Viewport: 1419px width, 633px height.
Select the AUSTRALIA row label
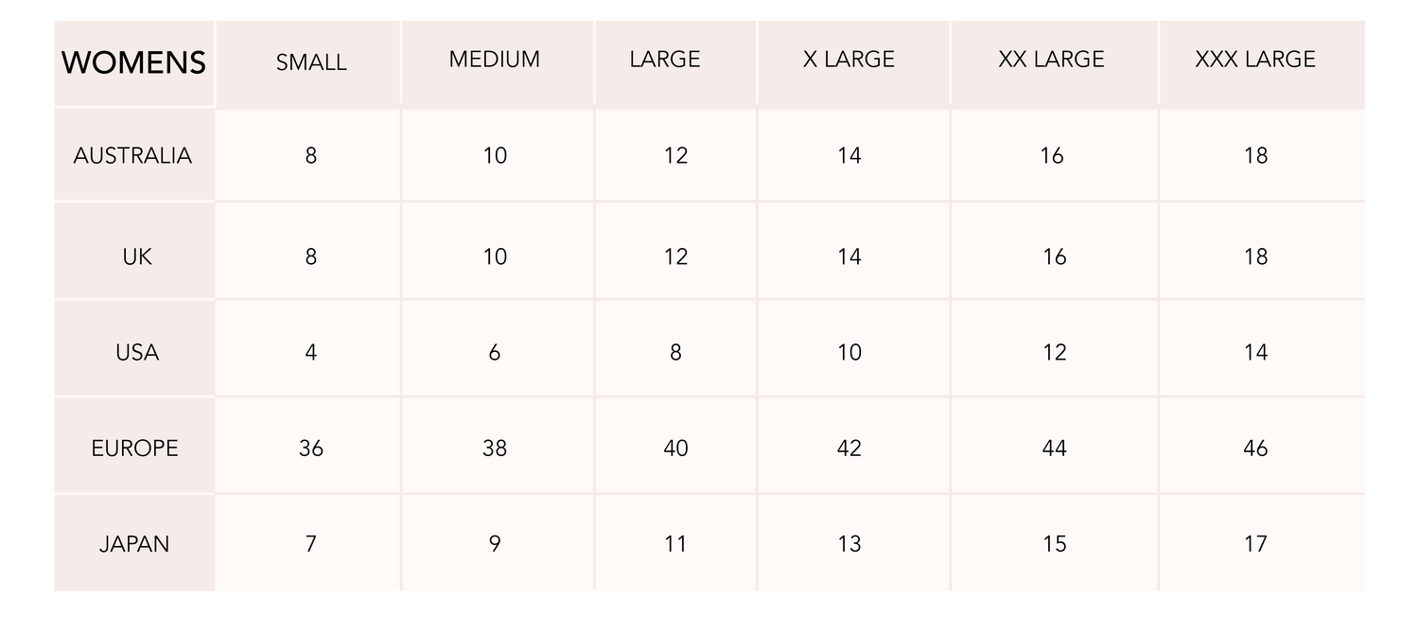(x=132, y=155)
